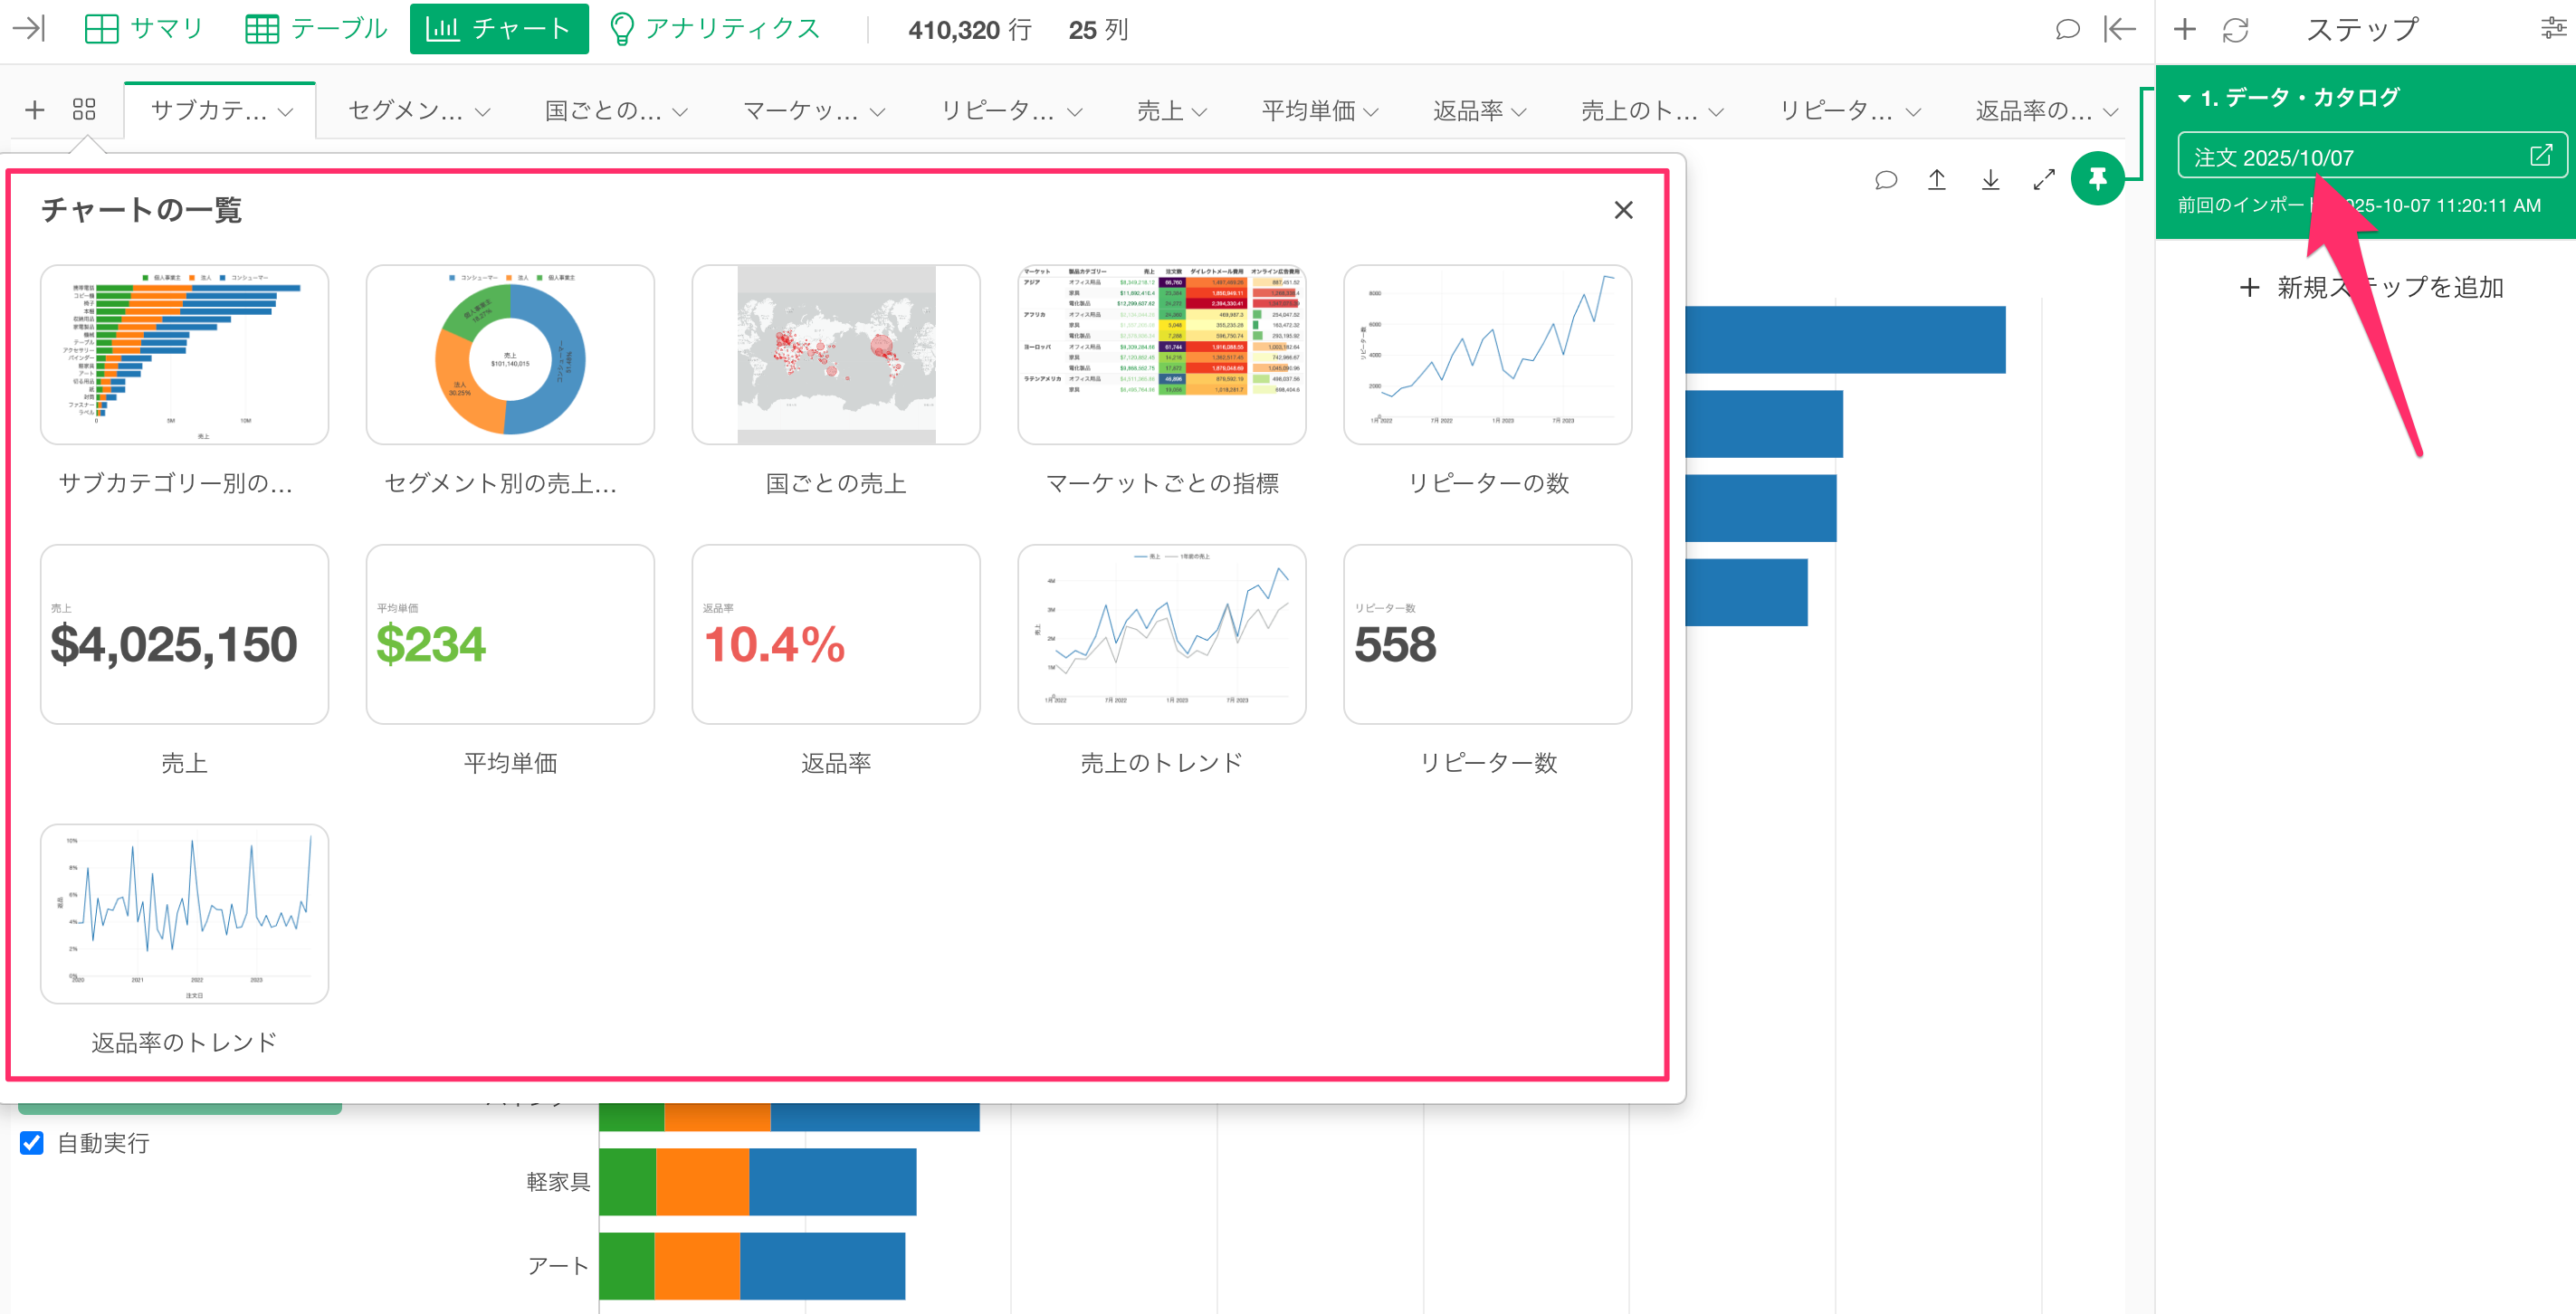Switch to the アナリティクス view
The width and height of the screenshot is (2576, 1314).
pos(715,29)
